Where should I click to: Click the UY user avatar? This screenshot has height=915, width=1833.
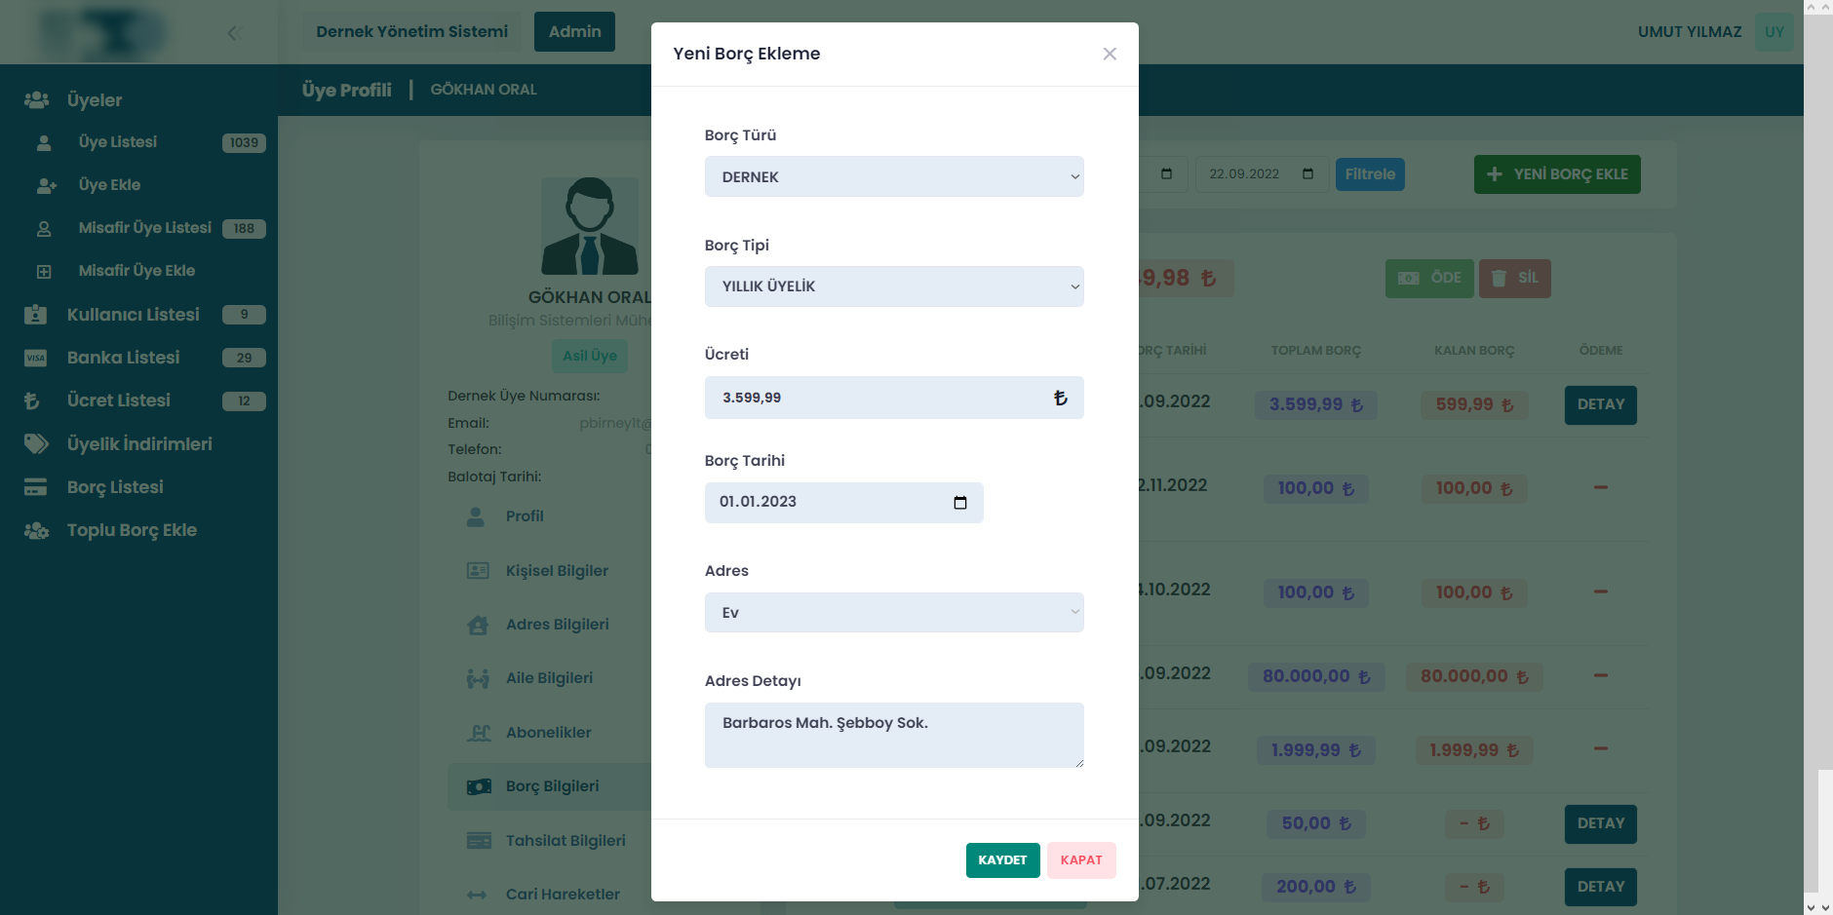1774,32
